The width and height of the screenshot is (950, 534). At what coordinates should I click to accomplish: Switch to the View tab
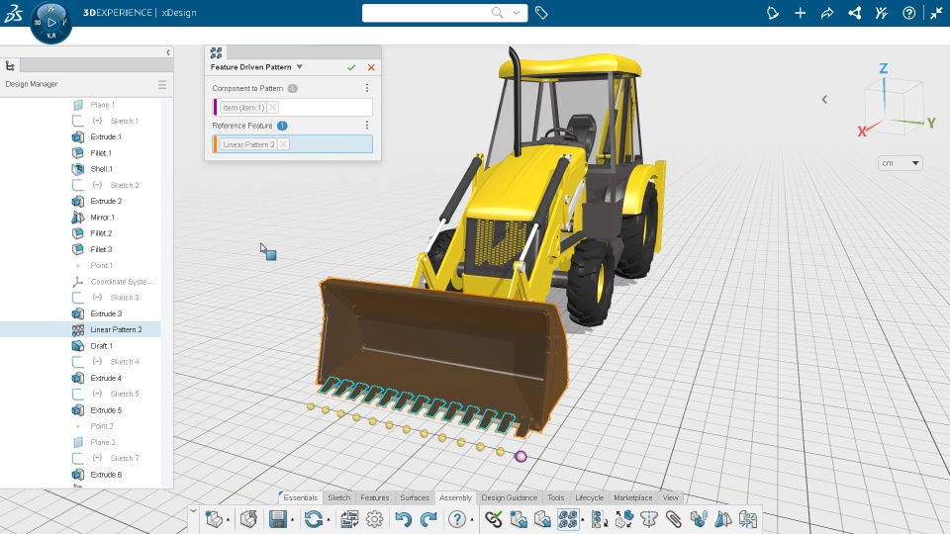(x=670, y=497)
